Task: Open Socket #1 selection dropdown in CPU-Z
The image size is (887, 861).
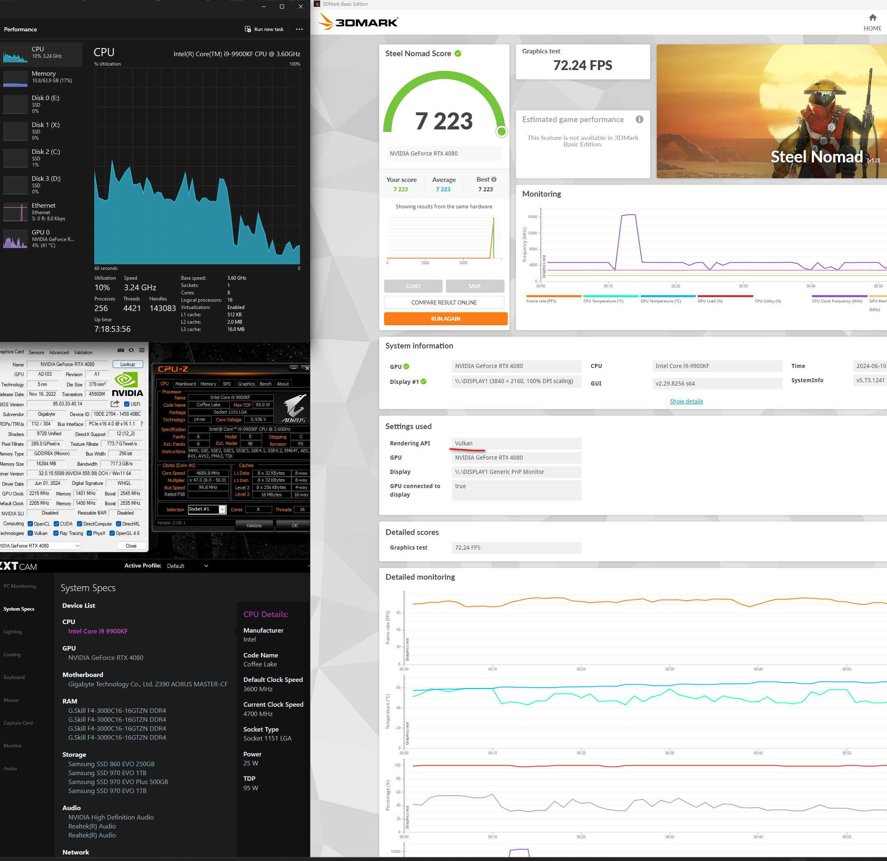Action: [207, 510]
